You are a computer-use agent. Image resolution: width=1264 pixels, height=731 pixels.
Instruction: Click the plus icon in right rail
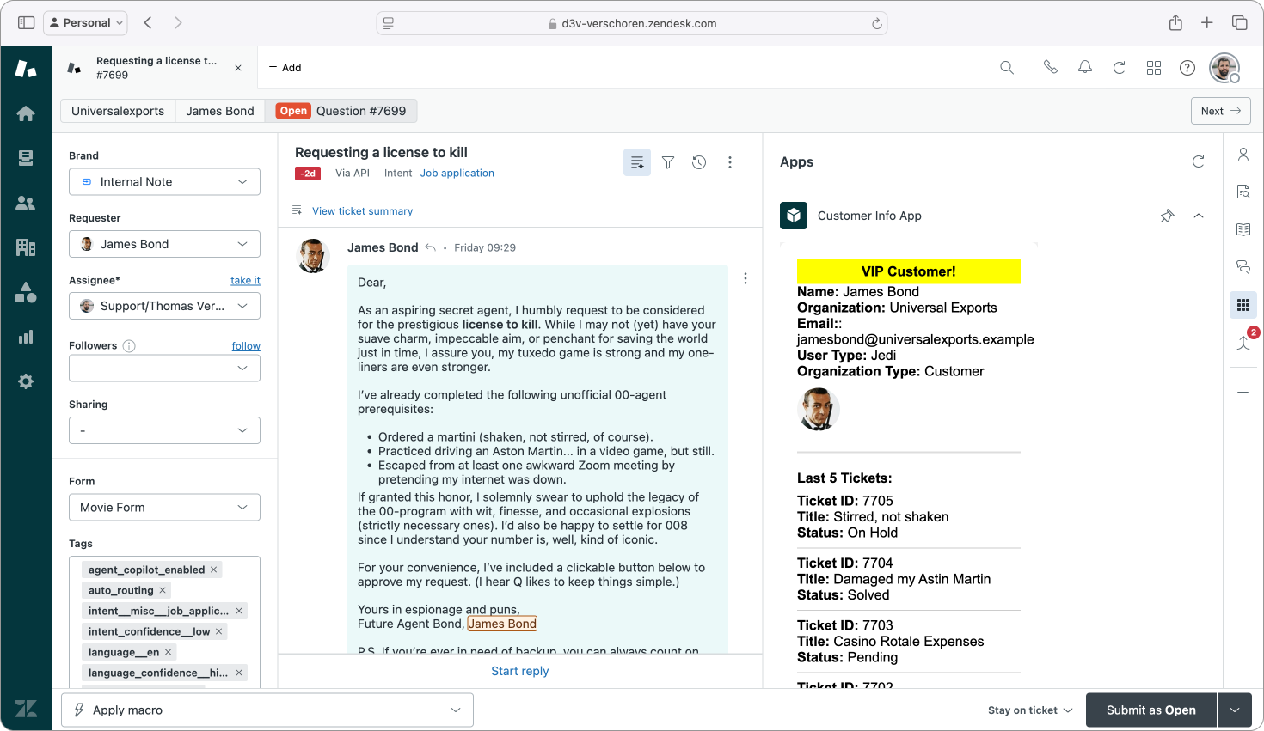click(1243, 393)
